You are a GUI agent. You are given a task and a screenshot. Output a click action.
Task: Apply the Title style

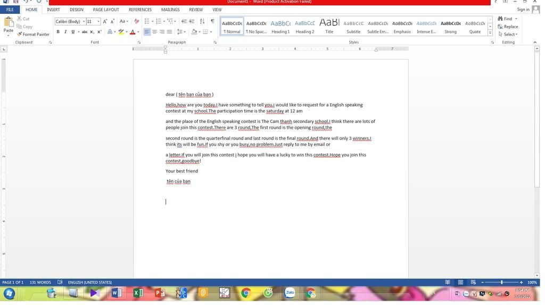coord(329,27)
